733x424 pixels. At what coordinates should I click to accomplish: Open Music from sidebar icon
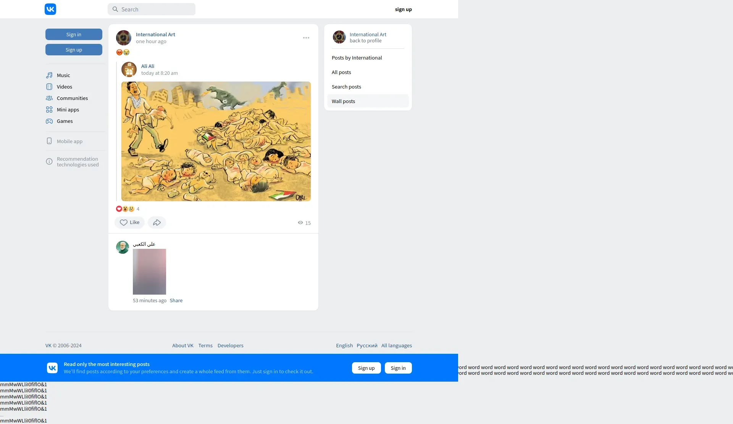click(49, 75)
